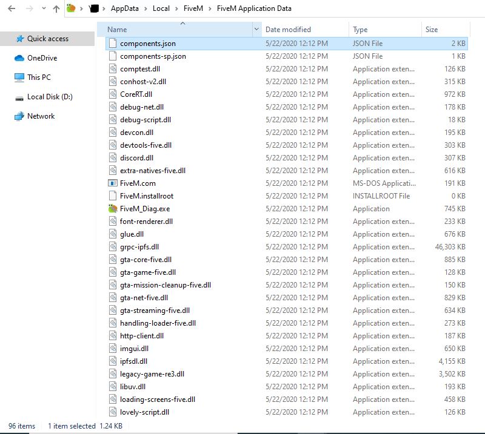Viewport: 485px width, 434px height.
Task: Select http-client.dll file name
Action: pos(142,336)
